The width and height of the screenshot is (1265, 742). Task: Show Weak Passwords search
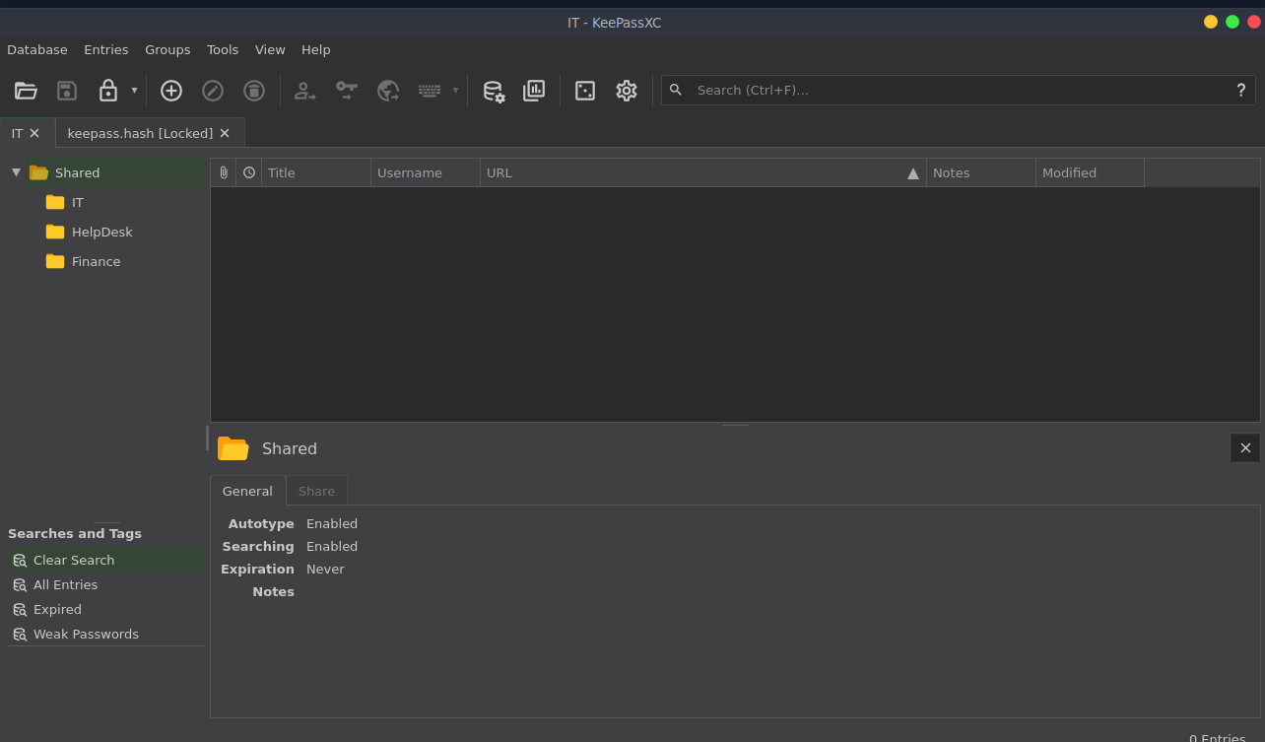tap(106, 634)
